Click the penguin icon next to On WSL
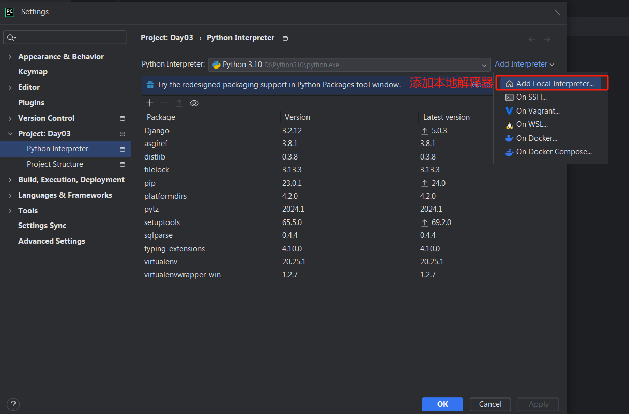Image resolution: width=629 pixels, height=414 pixels. pyautogui.click(x=509, y=124)
